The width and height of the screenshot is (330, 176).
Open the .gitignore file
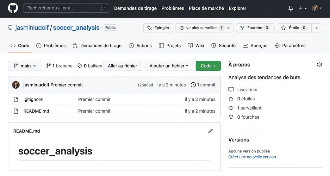click(33, 99)
